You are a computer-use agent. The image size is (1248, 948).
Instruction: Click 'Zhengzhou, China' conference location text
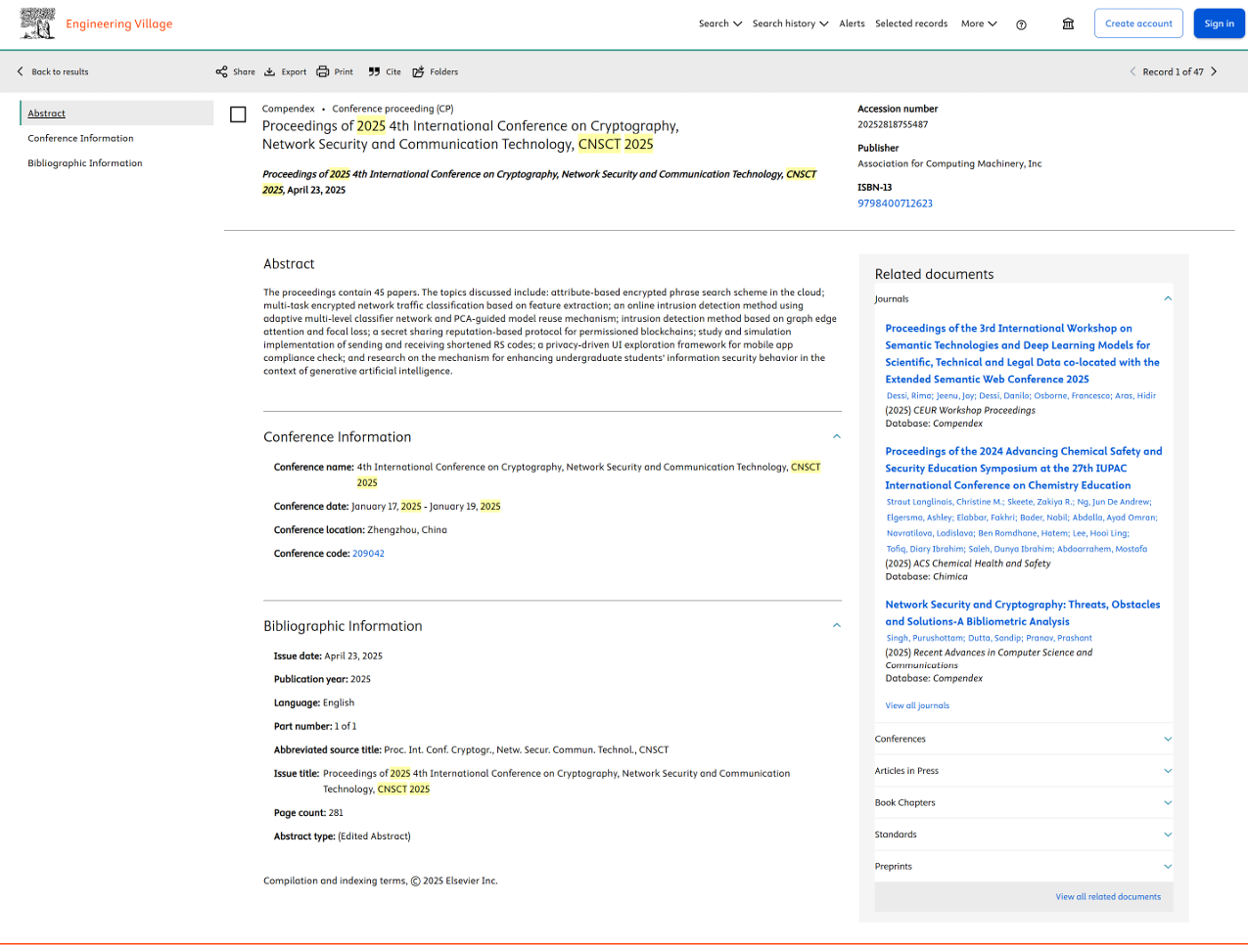click(x=407, y=530)
